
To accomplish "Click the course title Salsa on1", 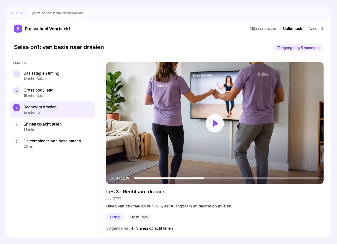I will 59,47.
